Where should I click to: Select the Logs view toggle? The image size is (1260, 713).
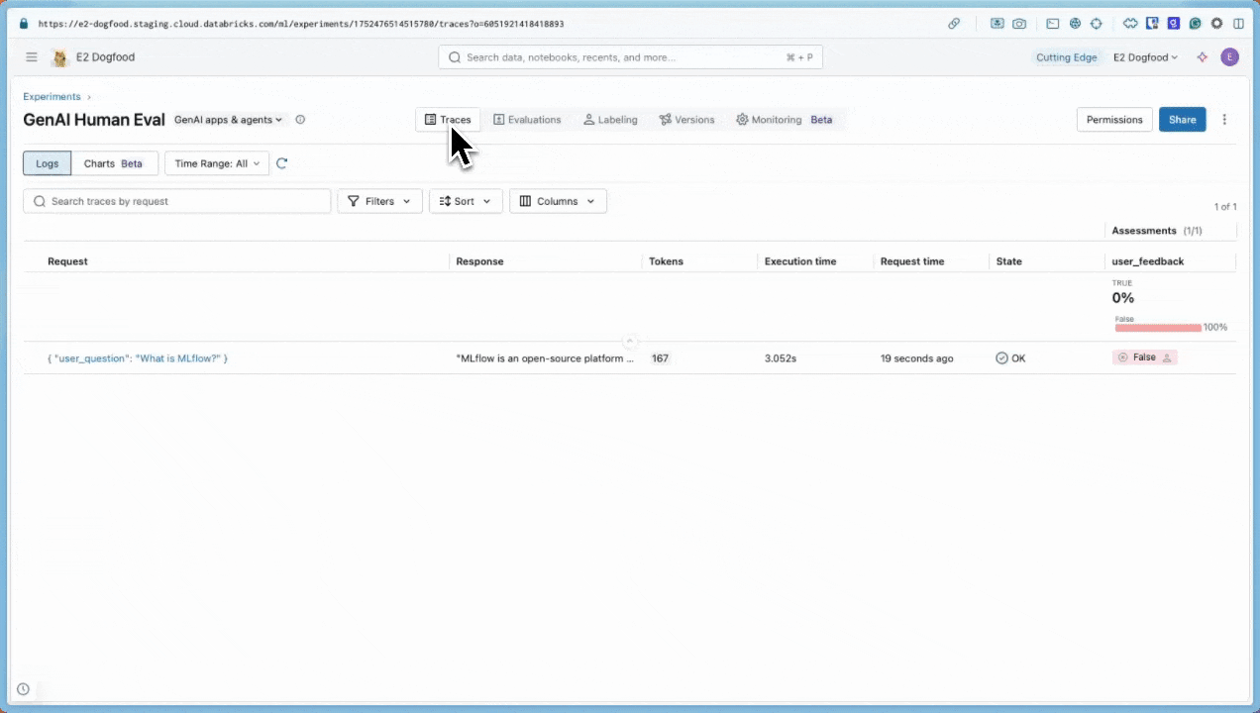[x=48, y=163]
